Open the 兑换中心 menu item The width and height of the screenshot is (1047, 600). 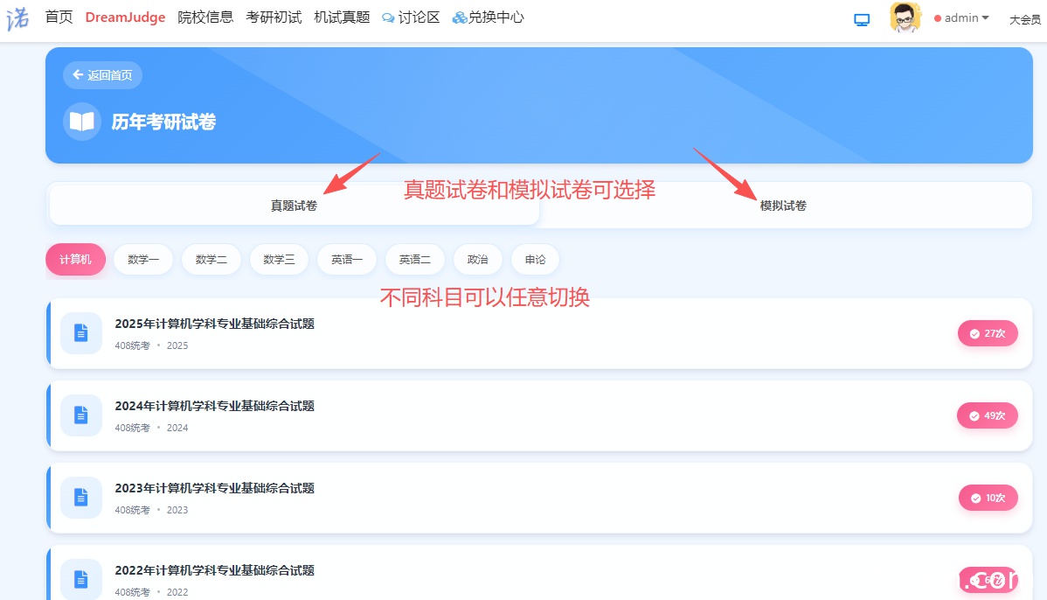489,17
